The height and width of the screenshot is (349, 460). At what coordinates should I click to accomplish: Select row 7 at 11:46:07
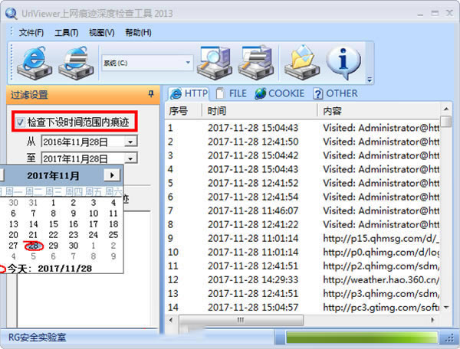[x=303, y=210]
